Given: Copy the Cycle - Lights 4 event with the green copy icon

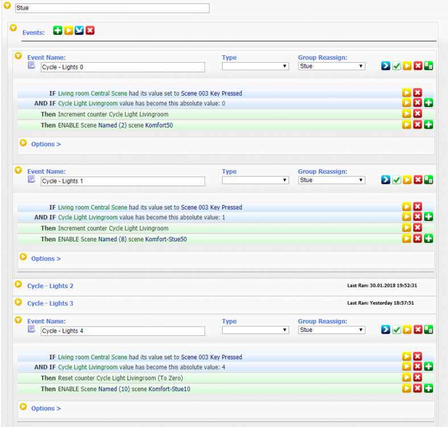Looking at the screenshot, I should (428, 330).
